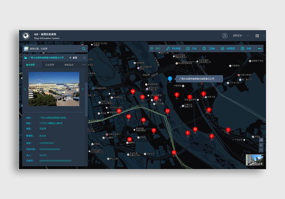Switch to the 基本信息 tab
The image size is (285, 199).
(30, 65)
